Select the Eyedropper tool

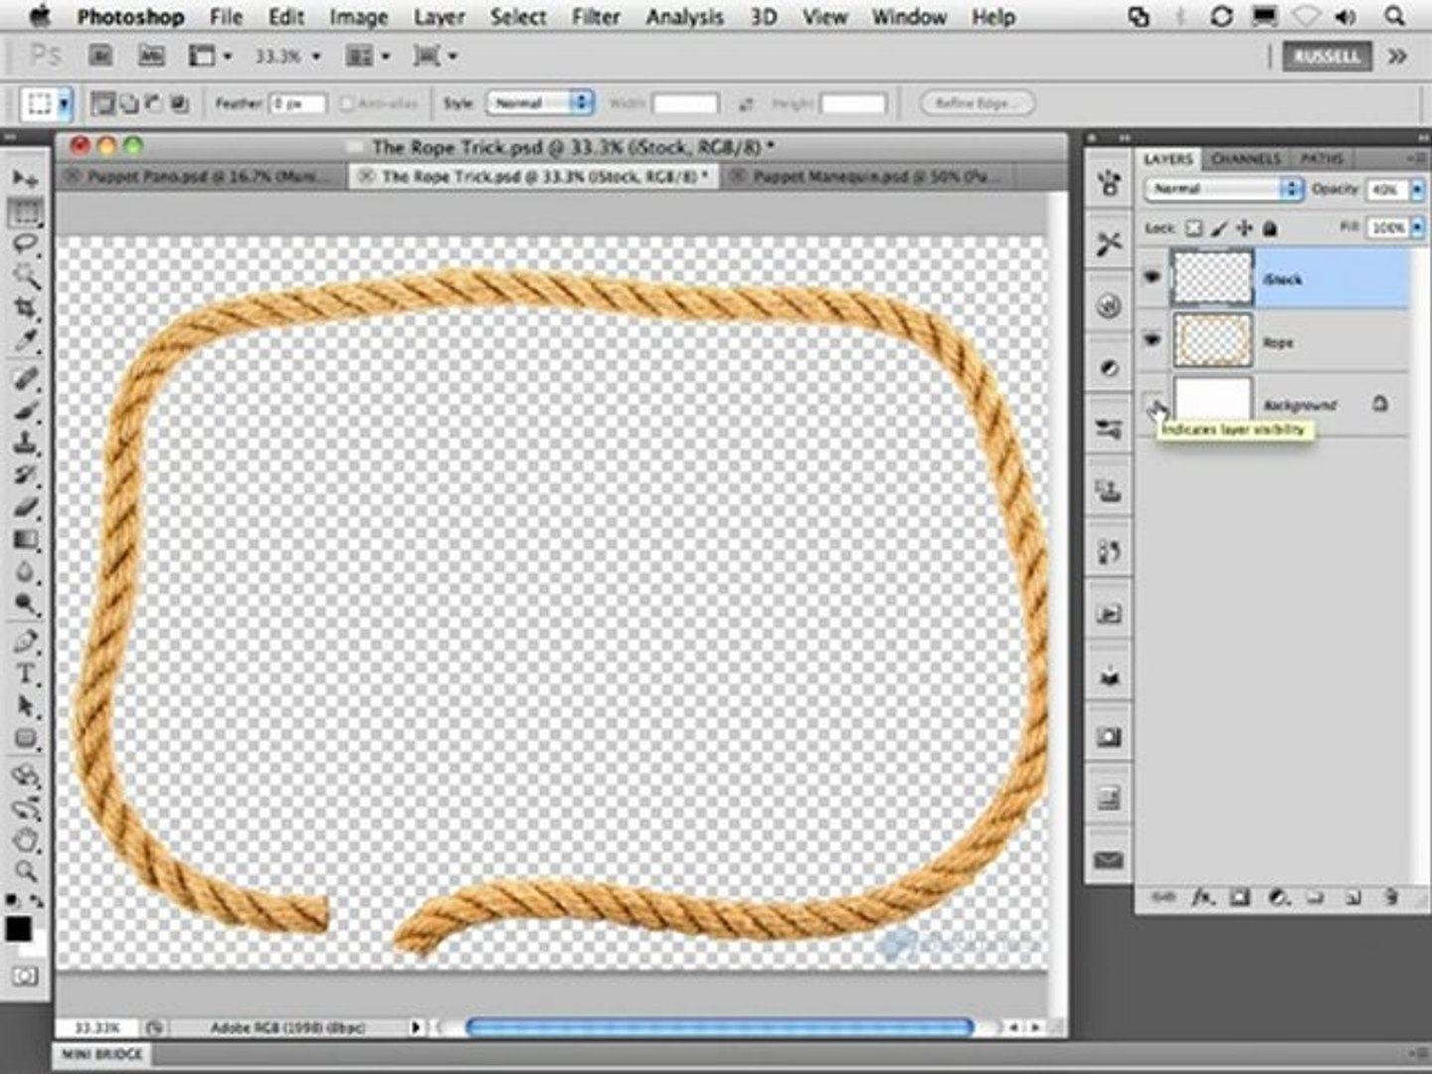[x=26, y=342]
